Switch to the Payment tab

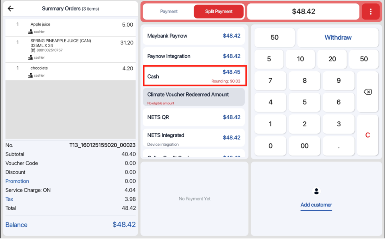click(169, 12)
